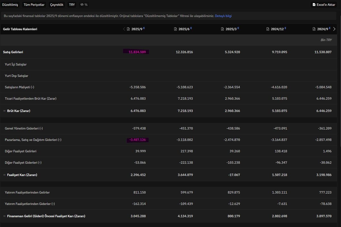341x227 pixels.
Task: Click the operating profit value 3.644.079
Action: (x=185, y=175)
